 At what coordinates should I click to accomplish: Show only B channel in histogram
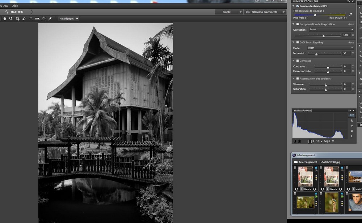[352, 131]
